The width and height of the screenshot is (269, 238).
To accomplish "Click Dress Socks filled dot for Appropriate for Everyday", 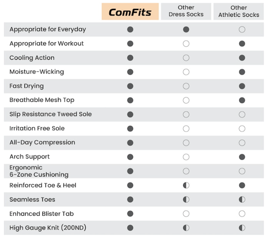I will [x=186, y=29].
